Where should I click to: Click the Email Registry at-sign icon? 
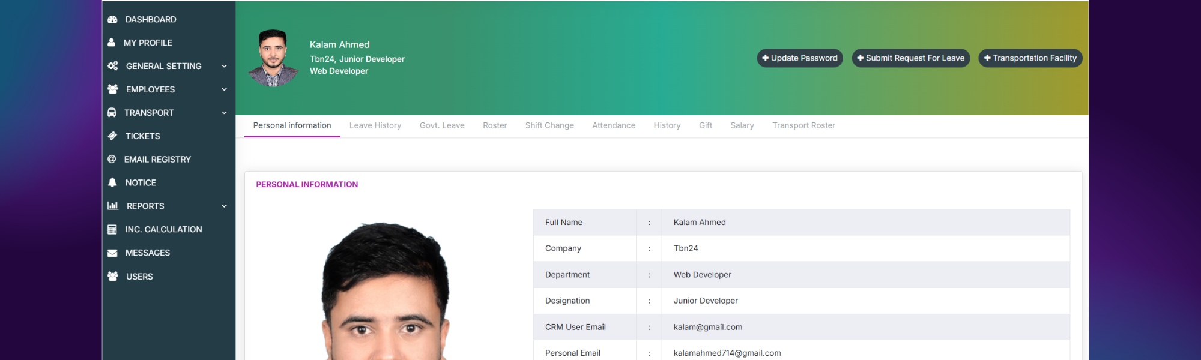pyautogui.click(x=112, y=160)
